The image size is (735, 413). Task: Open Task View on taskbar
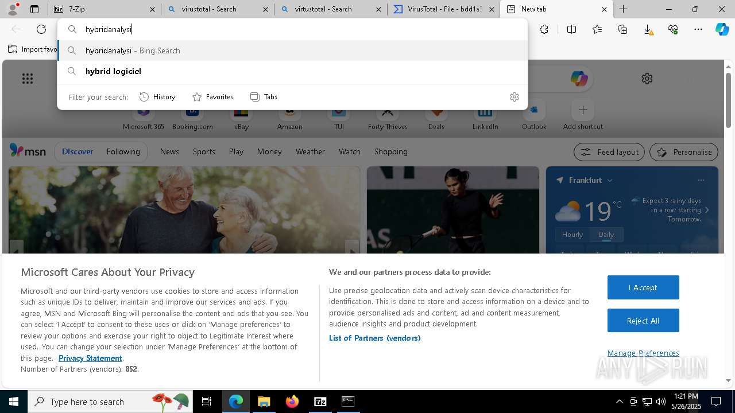pyautogui.click(x=207, y=402)
